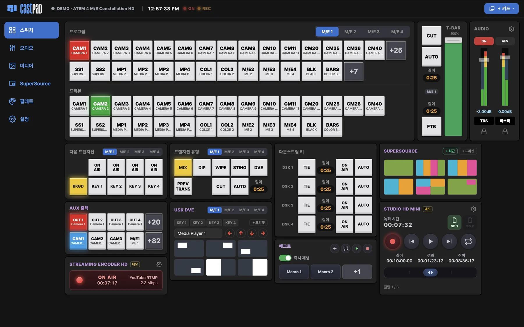The image size is (524, 327).
Task: Toggle BKGD next transition
Action: (78, 186)
